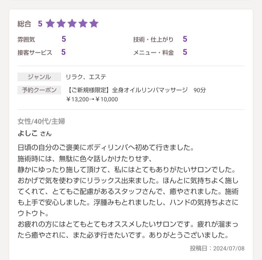Viewport: 262px width, 260px height.
Task: Open the リラク、エステ genre text
Action: 86,77
